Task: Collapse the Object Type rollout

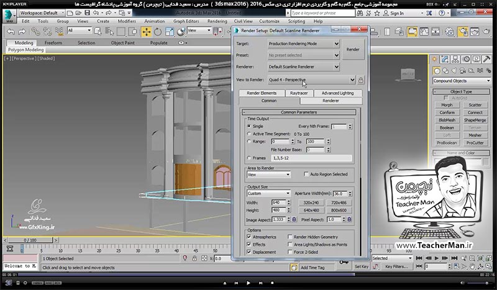Action: point(461,92)
